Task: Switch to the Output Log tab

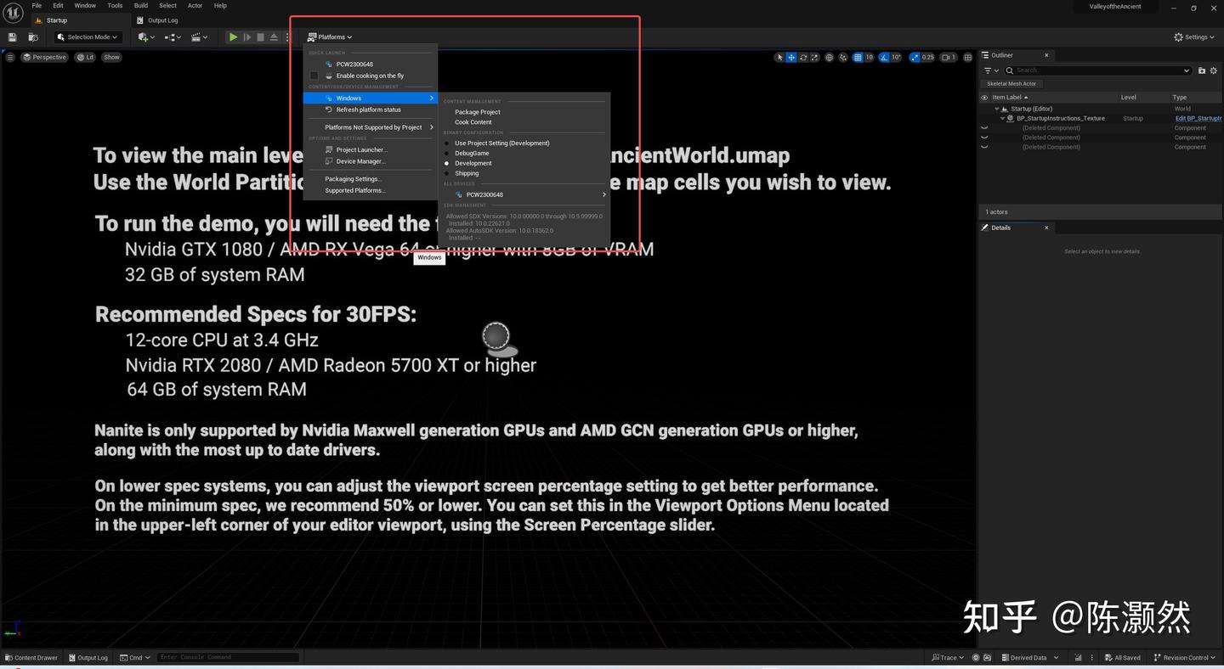Action: 158,20
